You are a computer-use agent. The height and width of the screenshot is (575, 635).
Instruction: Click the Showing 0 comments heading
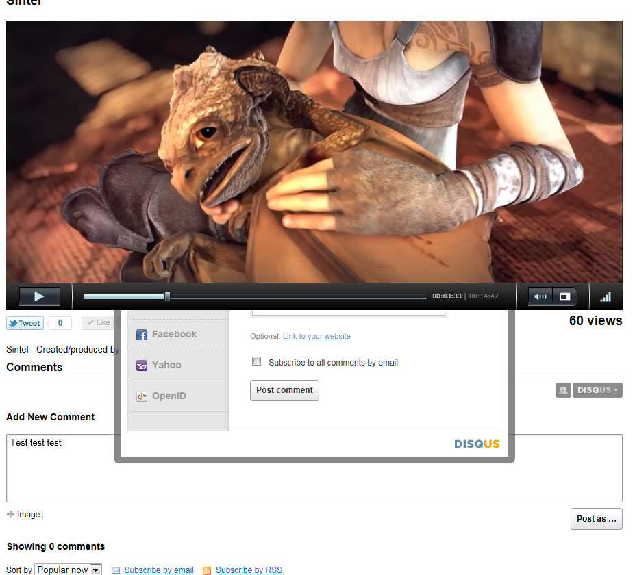[x=56, y=546]
